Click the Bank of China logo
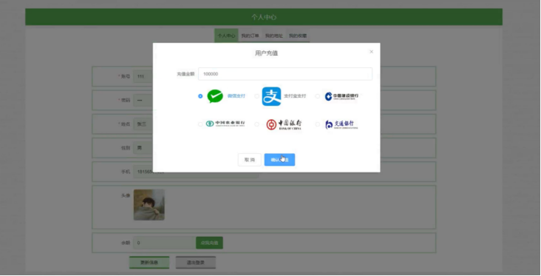541x276 pixels. pos(284,124)
